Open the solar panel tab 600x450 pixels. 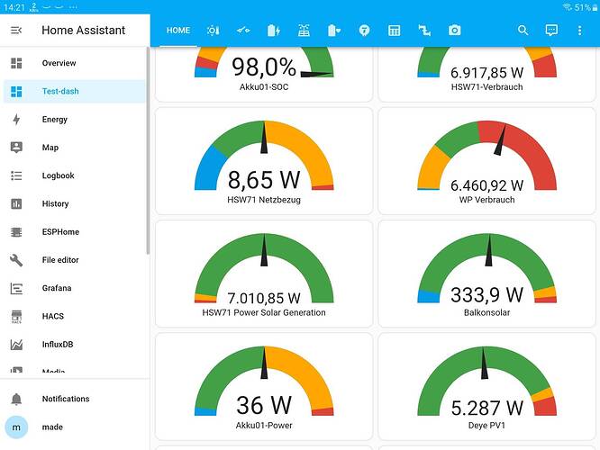(x=304, y=31)
